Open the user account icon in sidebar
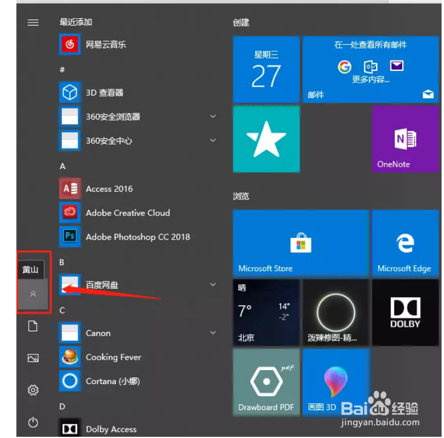444x438 pixels. [33, 294]
